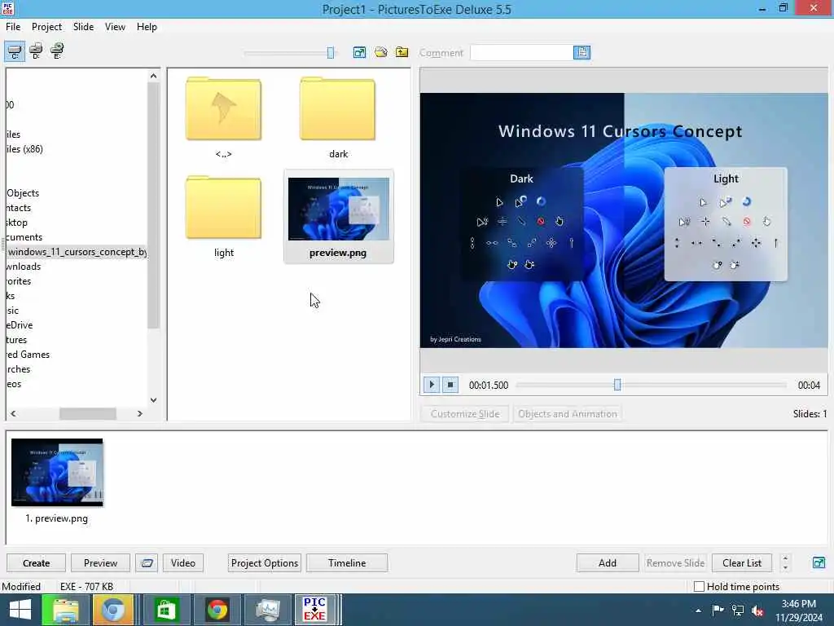Click the muted volume tray icon
Viewport: 834px width, 626px height.
click(757, 611)
